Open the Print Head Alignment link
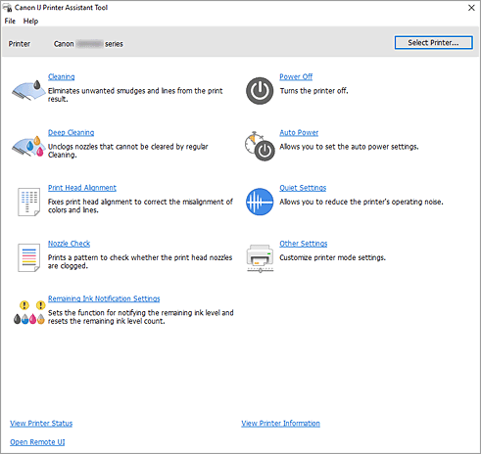The width and height of the screenshot is (481, 454). 82,188
